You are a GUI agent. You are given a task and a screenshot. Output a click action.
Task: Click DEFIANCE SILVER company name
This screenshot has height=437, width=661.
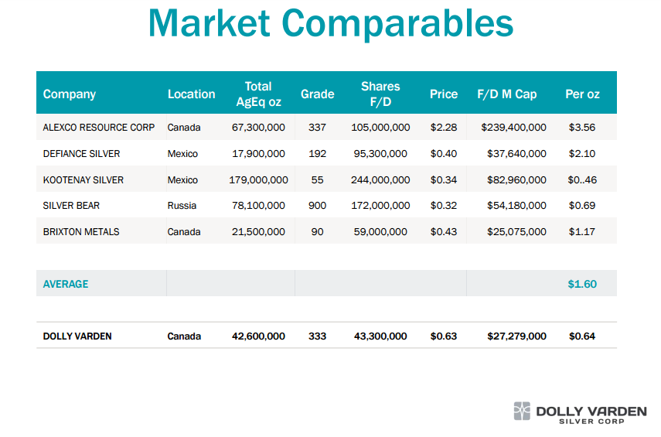click(81, 154)
